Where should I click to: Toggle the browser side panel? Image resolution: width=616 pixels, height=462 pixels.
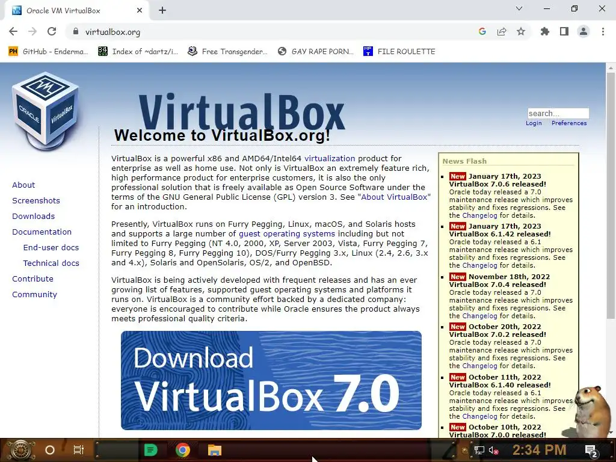pos(564,31)
